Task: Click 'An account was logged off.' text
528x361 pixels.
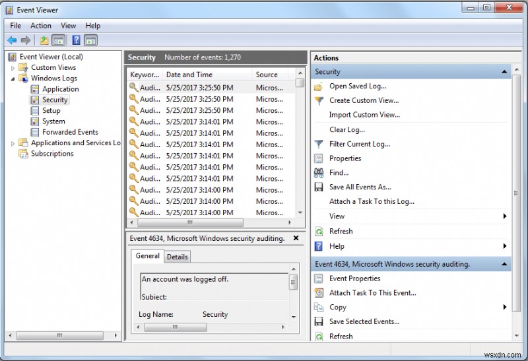Action: [185, 279]
